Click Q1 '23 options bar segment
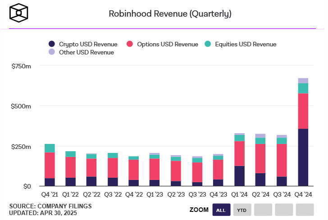Image resolution: width=328 pixels, height=220 pixels. [155, 169]
